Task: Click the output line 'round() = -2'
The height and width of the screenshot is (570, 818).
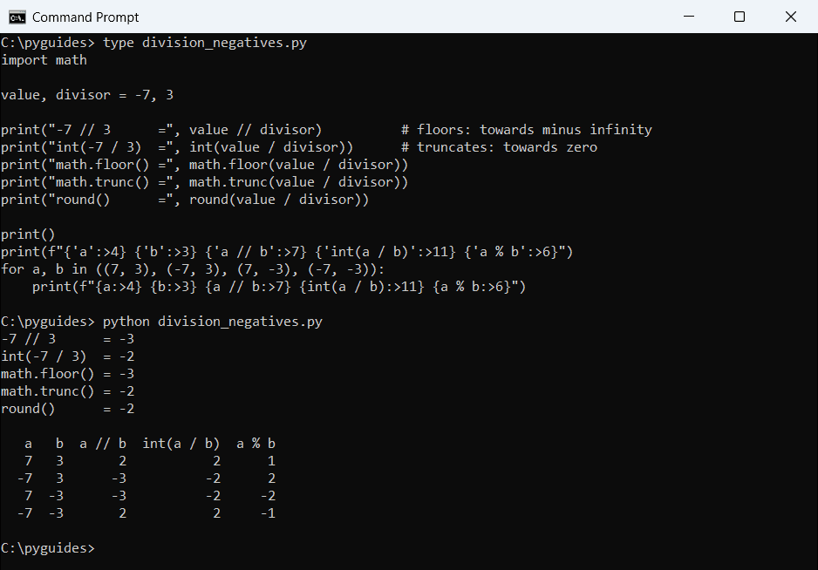Action: click(x=68, y=409)
